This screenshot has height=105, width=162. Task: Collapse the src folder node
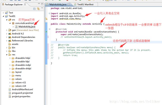pos(7,20)
